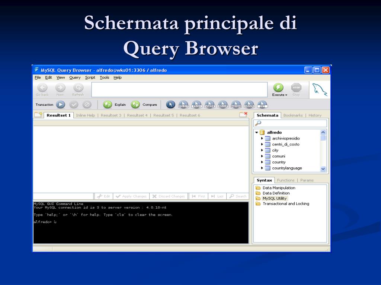The width and height of the screenshot is (381, 285).
Task: Expand the city table node
Action: [262, 150]
